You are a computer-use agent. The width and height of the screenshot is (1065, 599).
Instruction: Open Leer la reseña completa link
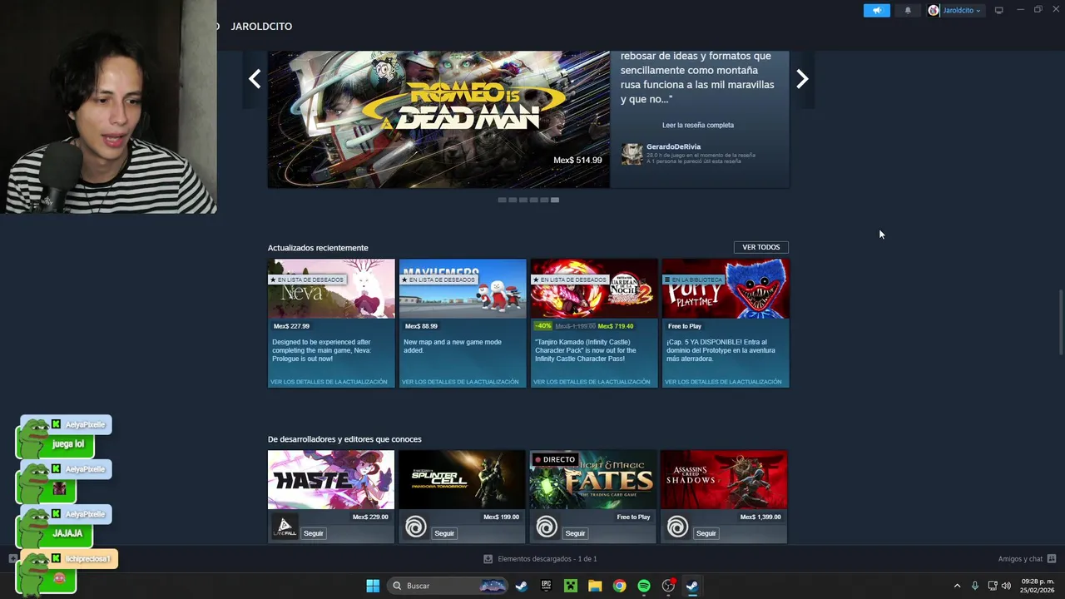pyautogui.click(x=698, y=125)
